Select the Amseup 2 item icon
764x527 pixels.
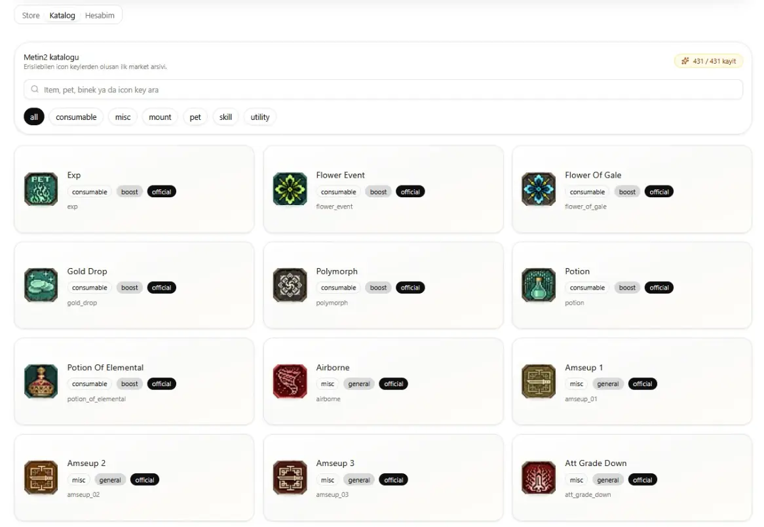(41, 477)
